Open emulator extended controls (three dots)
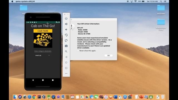This screenshot has width=178, height=100. coord(66,73)
